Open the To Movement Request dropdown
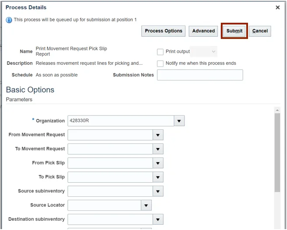 coord(158,149)
